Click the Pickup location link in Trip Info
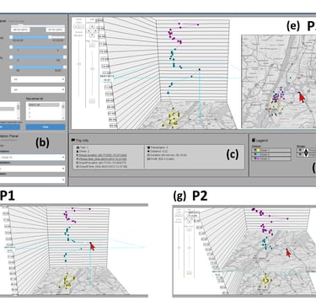This screenshot has height=306, width=316. (x=103, y=155)
